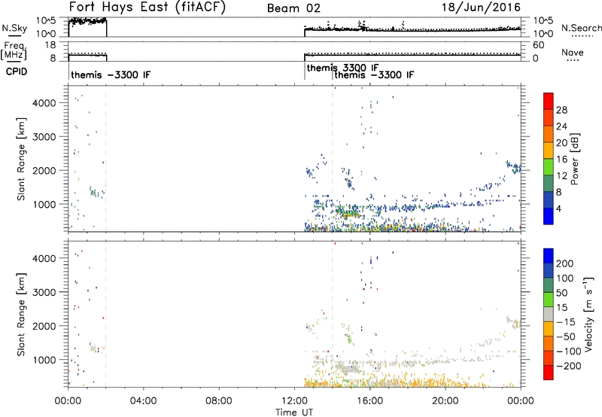Pick the light green 12–16 dB Power segment
Screen dimensions: 602x417
click(x=549, y=167)
